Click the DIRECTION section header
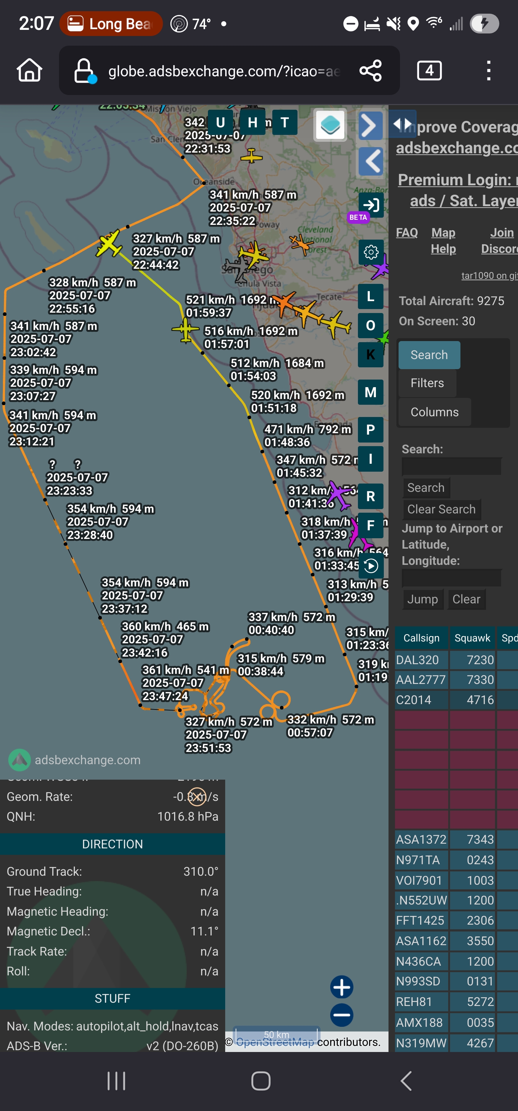This screenshot has width=518, height=1111. coord(113,844)
